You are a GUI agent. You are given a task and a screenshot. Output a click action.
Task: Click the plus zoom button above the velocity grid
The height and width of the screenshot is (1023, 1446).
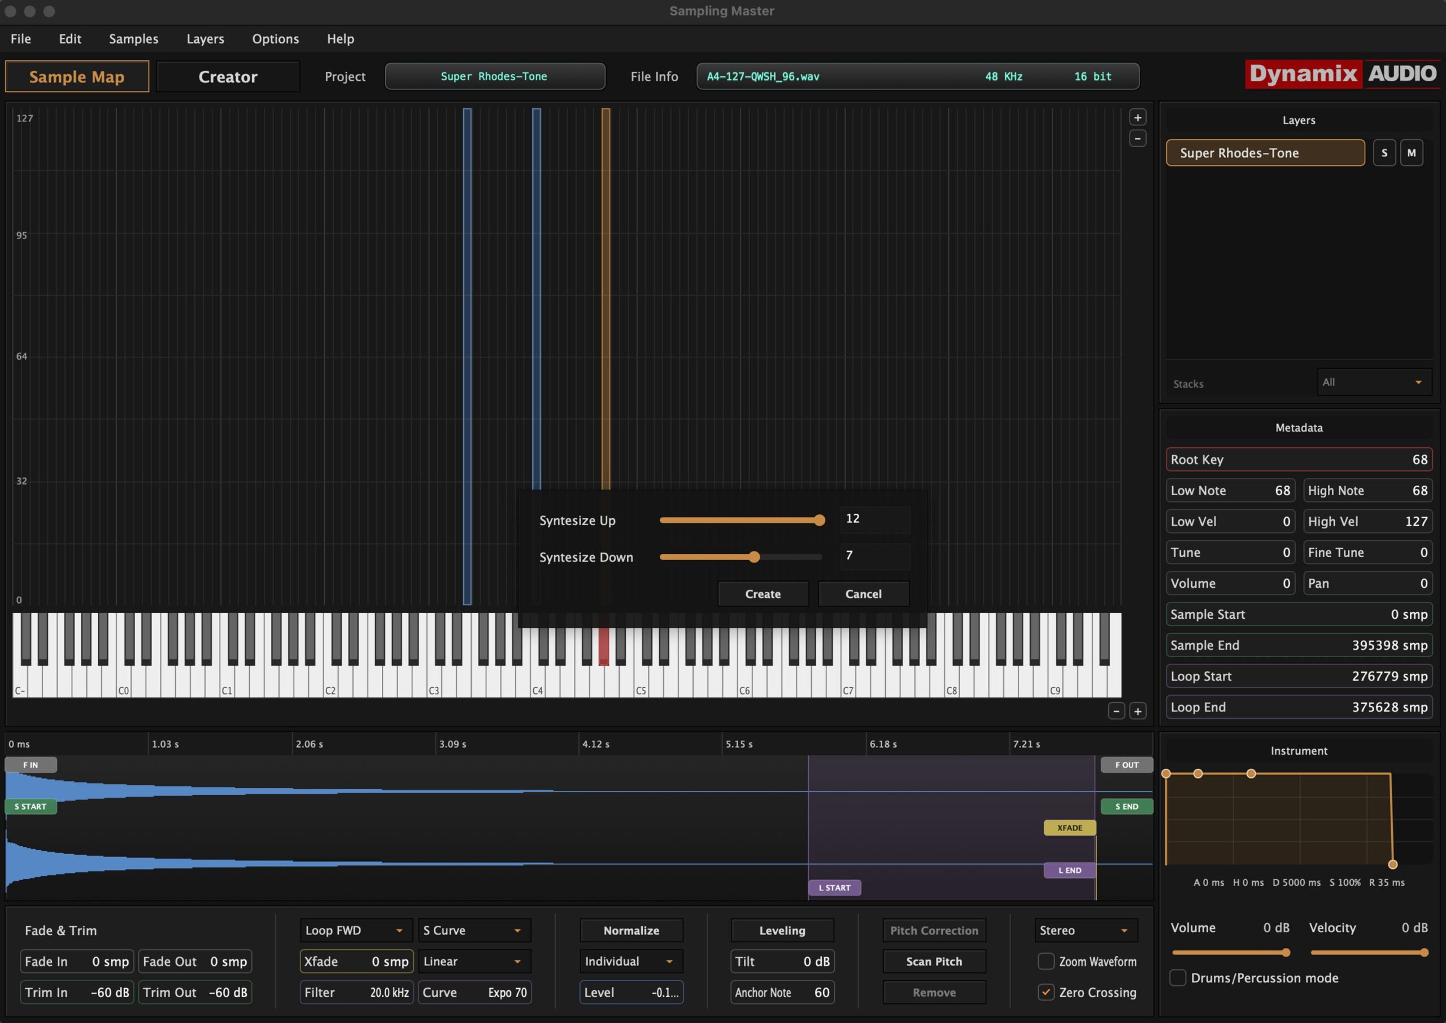(x=1137, y=118)
